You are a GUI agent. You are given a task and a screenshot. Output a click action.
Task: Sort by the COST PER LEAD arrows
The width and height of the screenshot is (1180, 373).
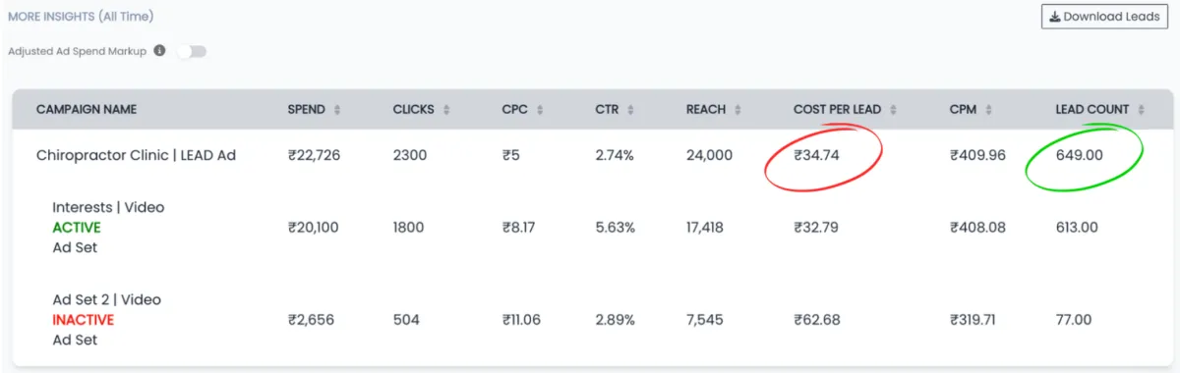tap(893, 110)
